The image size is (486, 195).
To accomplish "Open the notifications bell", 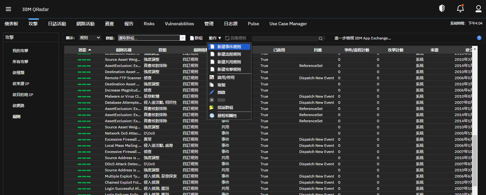I will pos(460,9).
